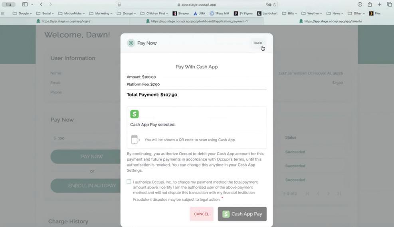
Task: Click the tab group picker button
Action: [x=9, y=4]
